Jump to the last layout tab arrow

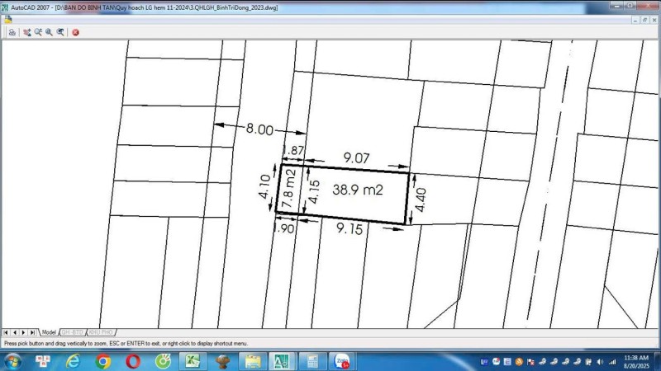[x=32, y=331]
